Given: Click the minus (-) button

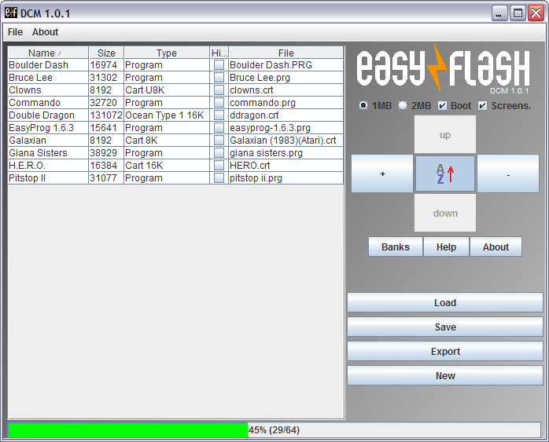Looking at the screenshot, I should click(508, 174).
